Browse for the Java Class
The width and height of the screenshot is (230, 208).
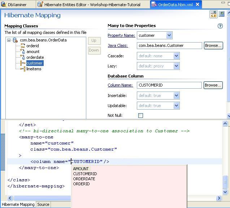click(x=213, y=45)
